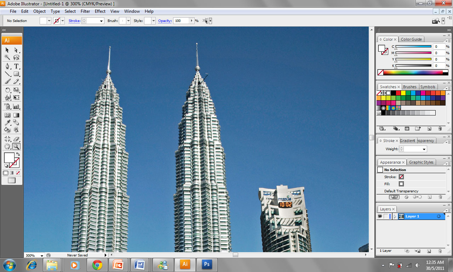Lock Layer 1 in the Layers panel

pos(385,216)
